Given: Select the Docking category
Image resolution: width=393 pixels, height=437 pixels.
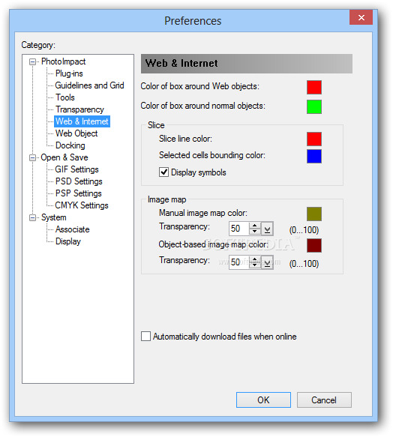Looking at the screenshot, I should (x=70, y=145).
